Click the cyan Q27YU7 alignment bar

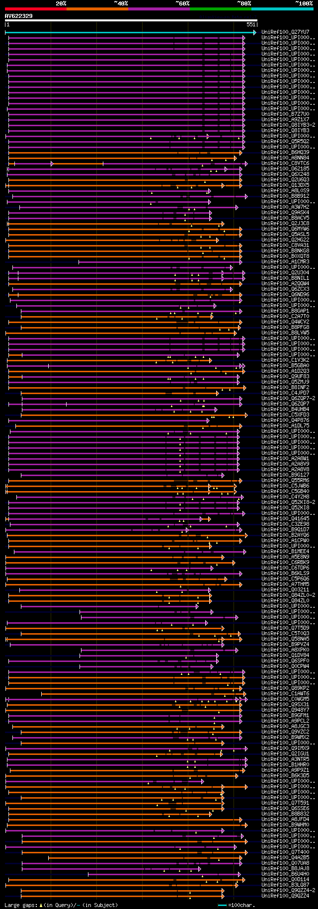(x=131, y=32)
